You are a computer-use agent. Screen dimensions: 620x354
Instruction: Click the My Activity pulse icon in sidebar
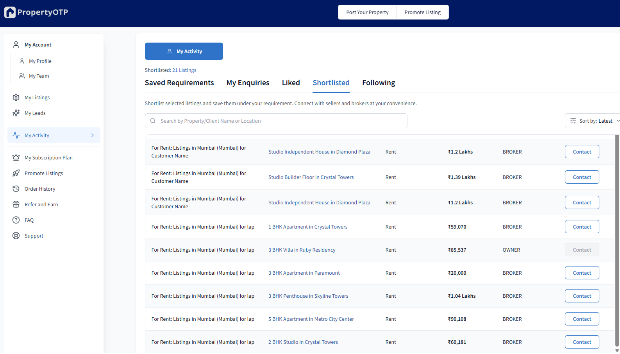coord(16,135)
